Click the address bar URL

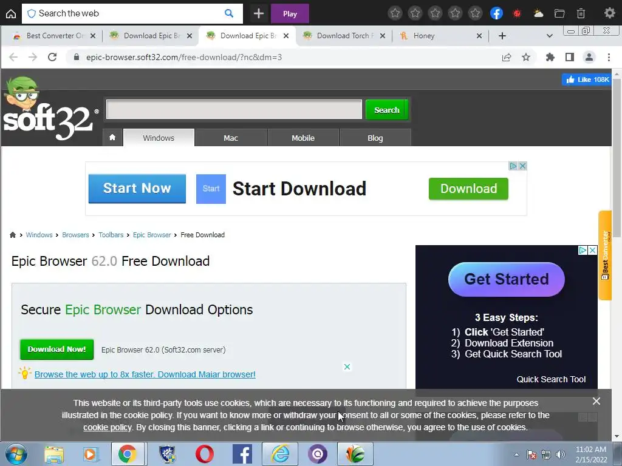184,58
